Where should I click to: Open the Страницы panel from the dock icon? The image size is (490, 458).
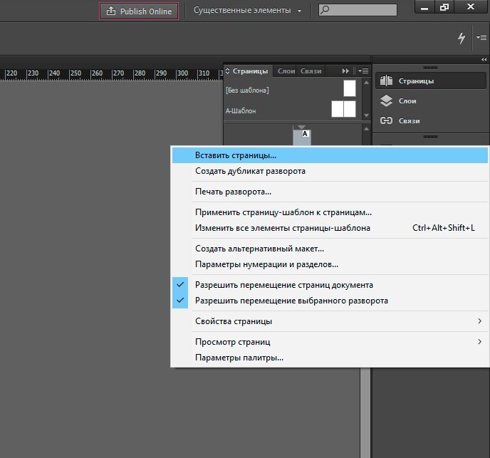tap(430, 81)
